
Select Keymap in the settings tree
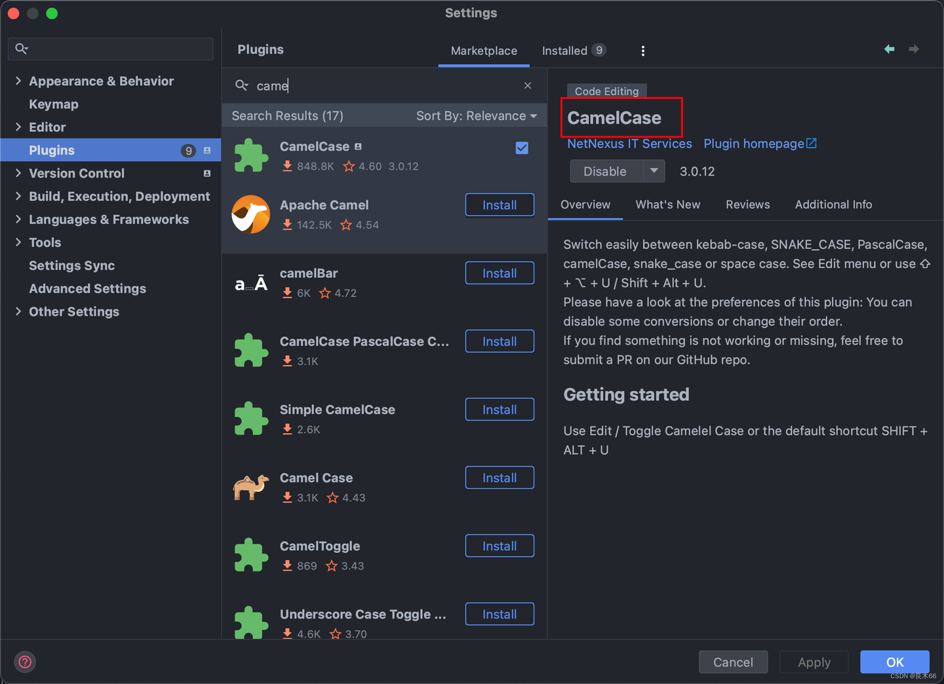tap(54, 104)
